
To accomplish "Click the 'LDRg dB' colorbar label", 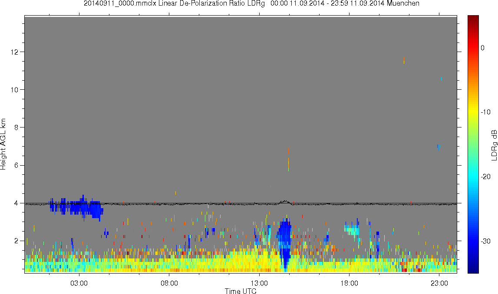I will click(x=494, y=145).
